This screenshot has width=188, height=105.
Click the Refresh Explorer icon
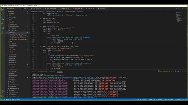(x=22, y=8)
